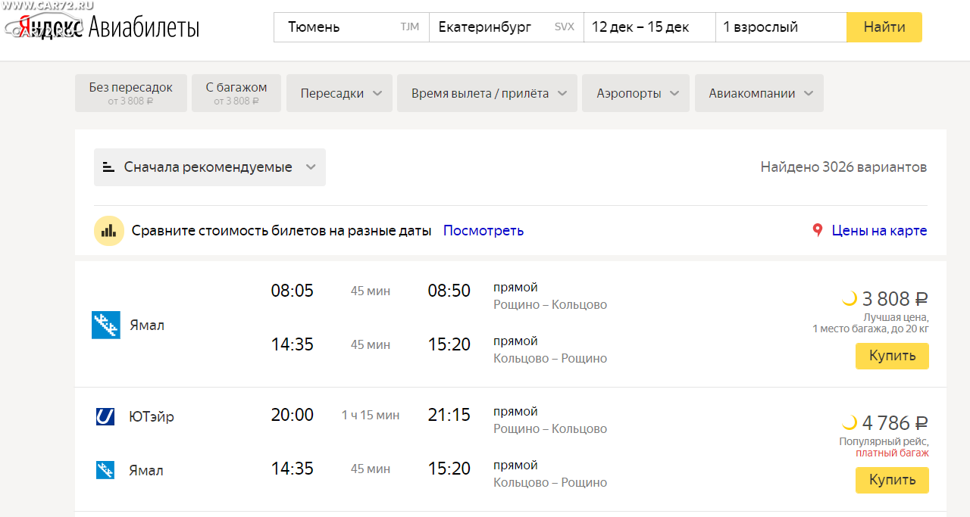
Task: Click the moon icon next to 4 786 ₽
Action: coord(850,422)
